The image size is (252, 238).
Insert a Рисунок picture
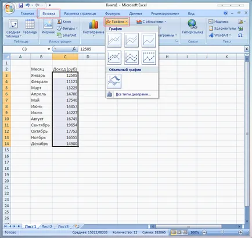(48, 27)
